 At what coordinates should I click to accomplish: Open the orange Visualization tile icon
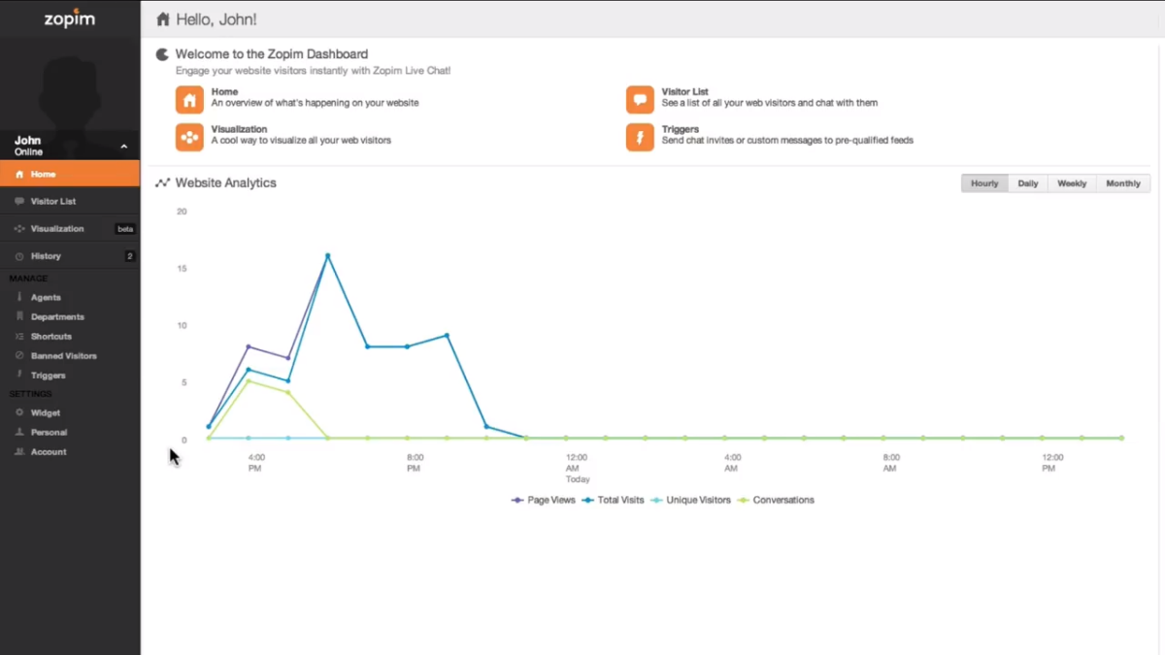pyautogui.click(x=189, y=137)
